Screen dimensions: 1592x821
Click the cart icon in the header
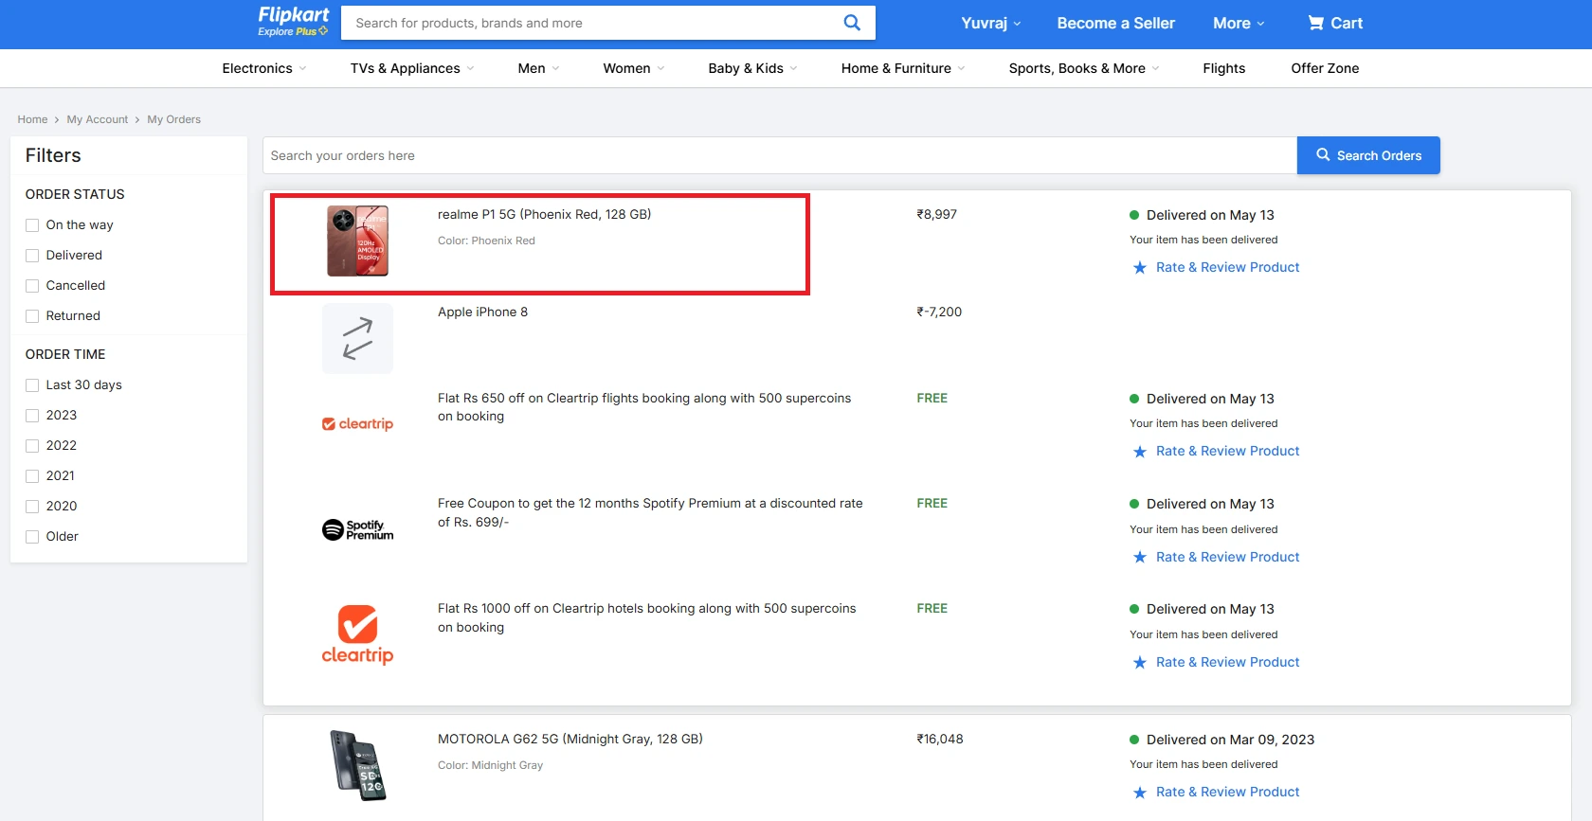point(1315,23)
